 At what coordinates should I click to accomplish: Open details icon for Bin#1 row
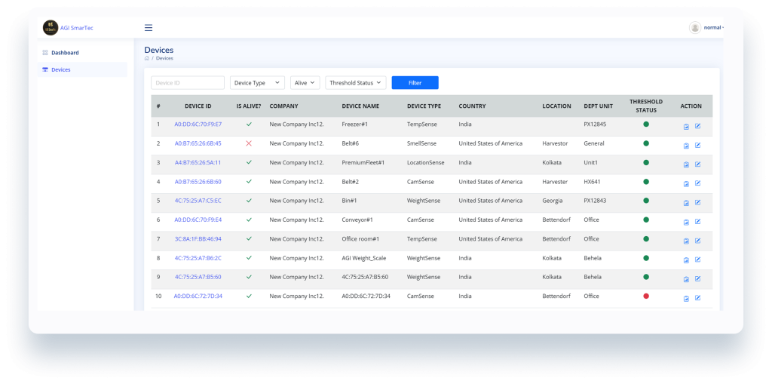[x=686, y=203]
